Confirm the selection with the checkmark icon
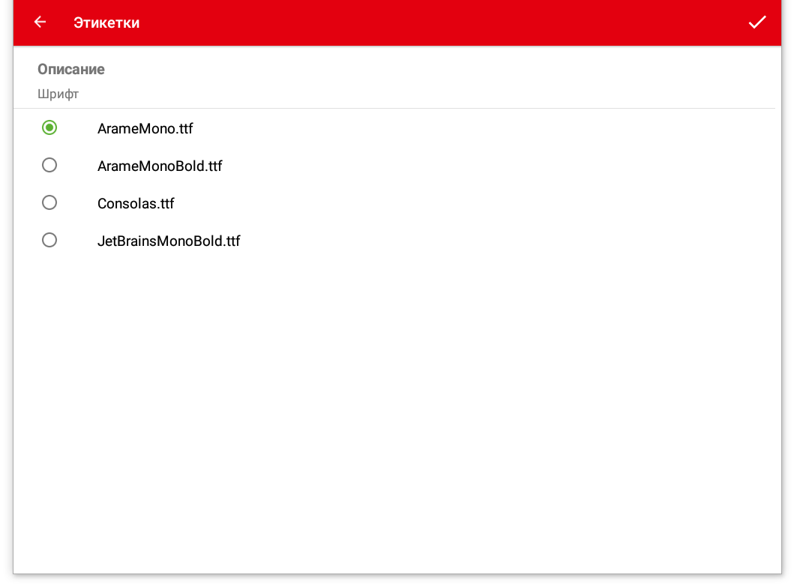The image size is (794, 587). 757,22
